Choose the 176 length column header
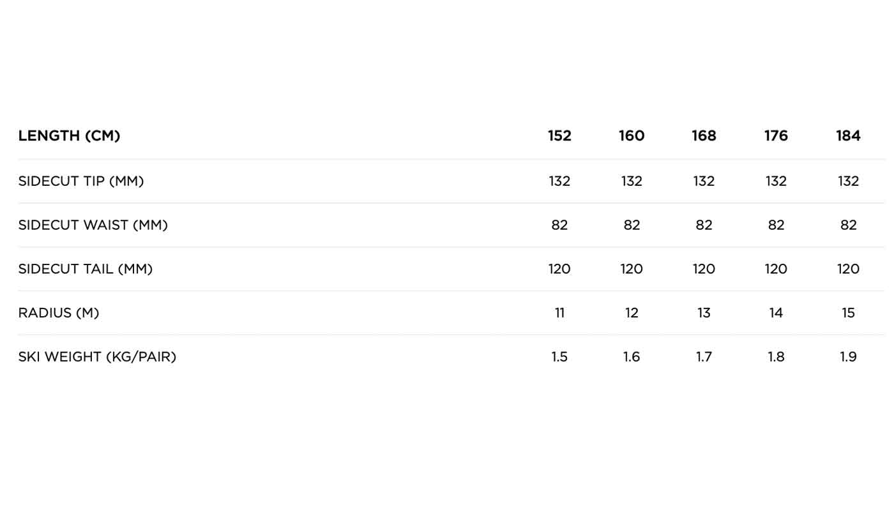Image resolution: width=894 pixels, height=511 pixels. tap(776, 136)
